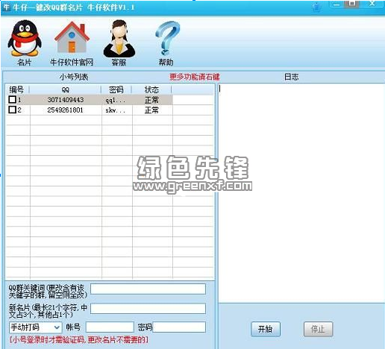The image size is (385, 349).
Task: Click the 开始 button
Action: click(266, 329)
